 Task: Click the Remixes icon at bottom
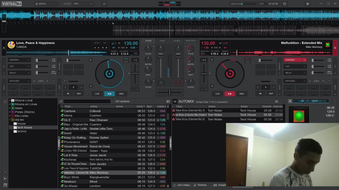195,185
